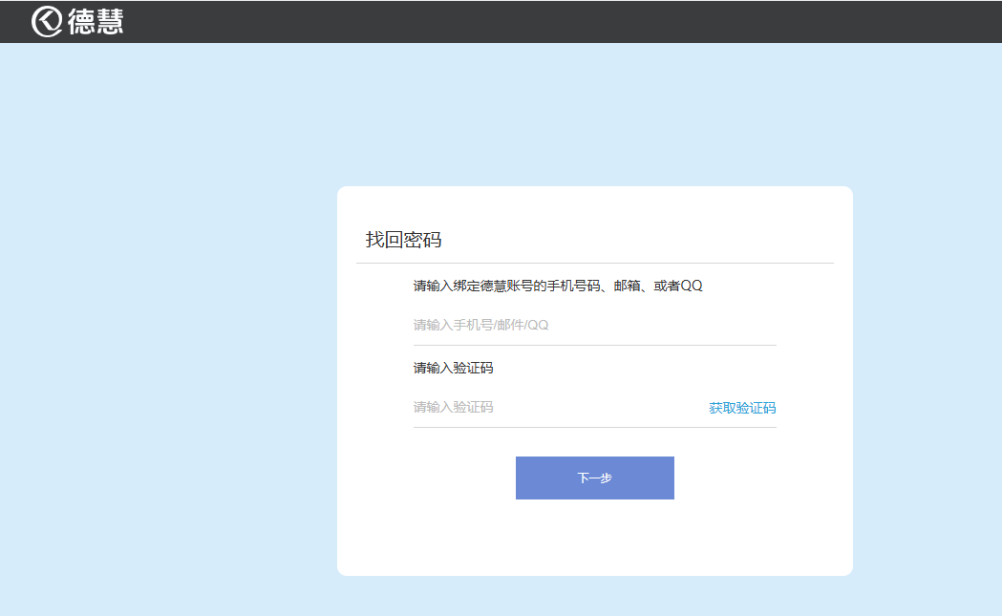This screenshot has width=1002, height=616.
Task: Click the 找回密码 heading
Action: pyautogui.click(x=403, y=240)
